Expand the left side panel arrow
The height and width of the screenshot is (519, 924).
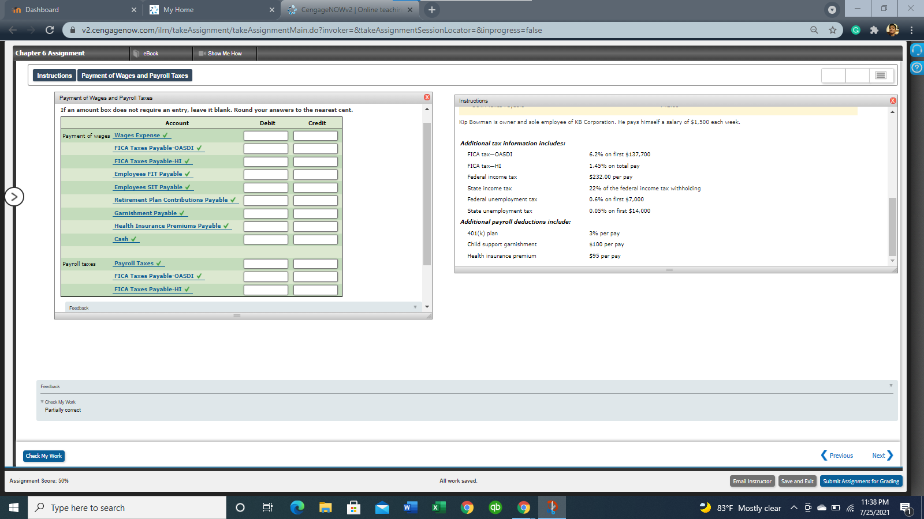14,197
